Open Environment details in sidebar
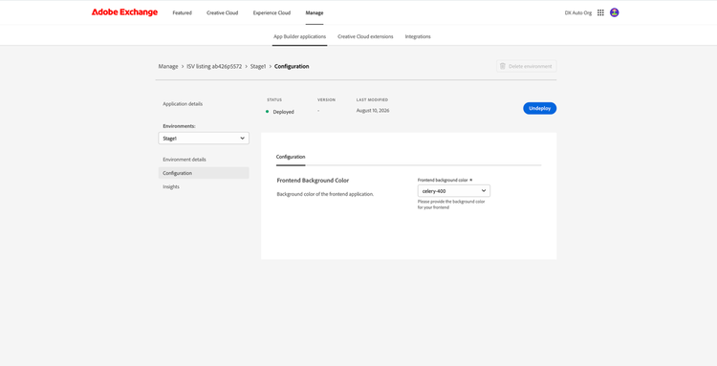Viewport: 717px width, 366px height. 185,160
